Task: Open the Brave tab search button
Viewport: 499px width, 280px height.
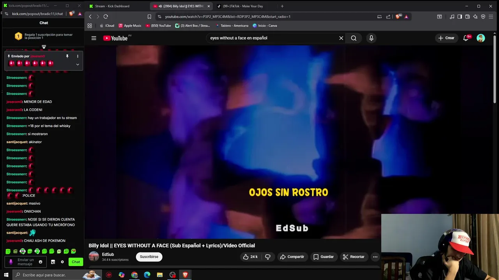Action: (x=439, y=17)
